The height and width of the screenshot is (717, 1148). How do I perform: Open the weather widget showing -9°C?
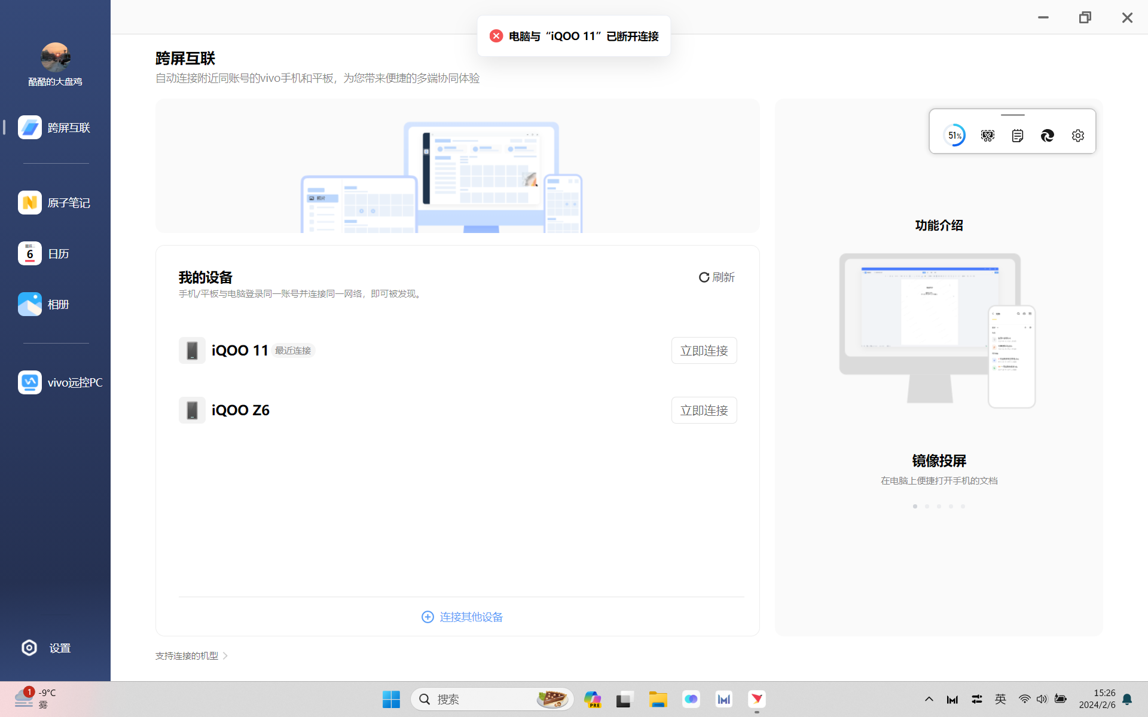(x=36, y=698)
